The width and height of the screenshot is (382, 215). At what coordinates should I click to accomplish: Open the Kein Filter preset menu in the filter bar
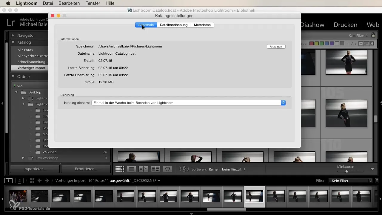pos(358,36)
